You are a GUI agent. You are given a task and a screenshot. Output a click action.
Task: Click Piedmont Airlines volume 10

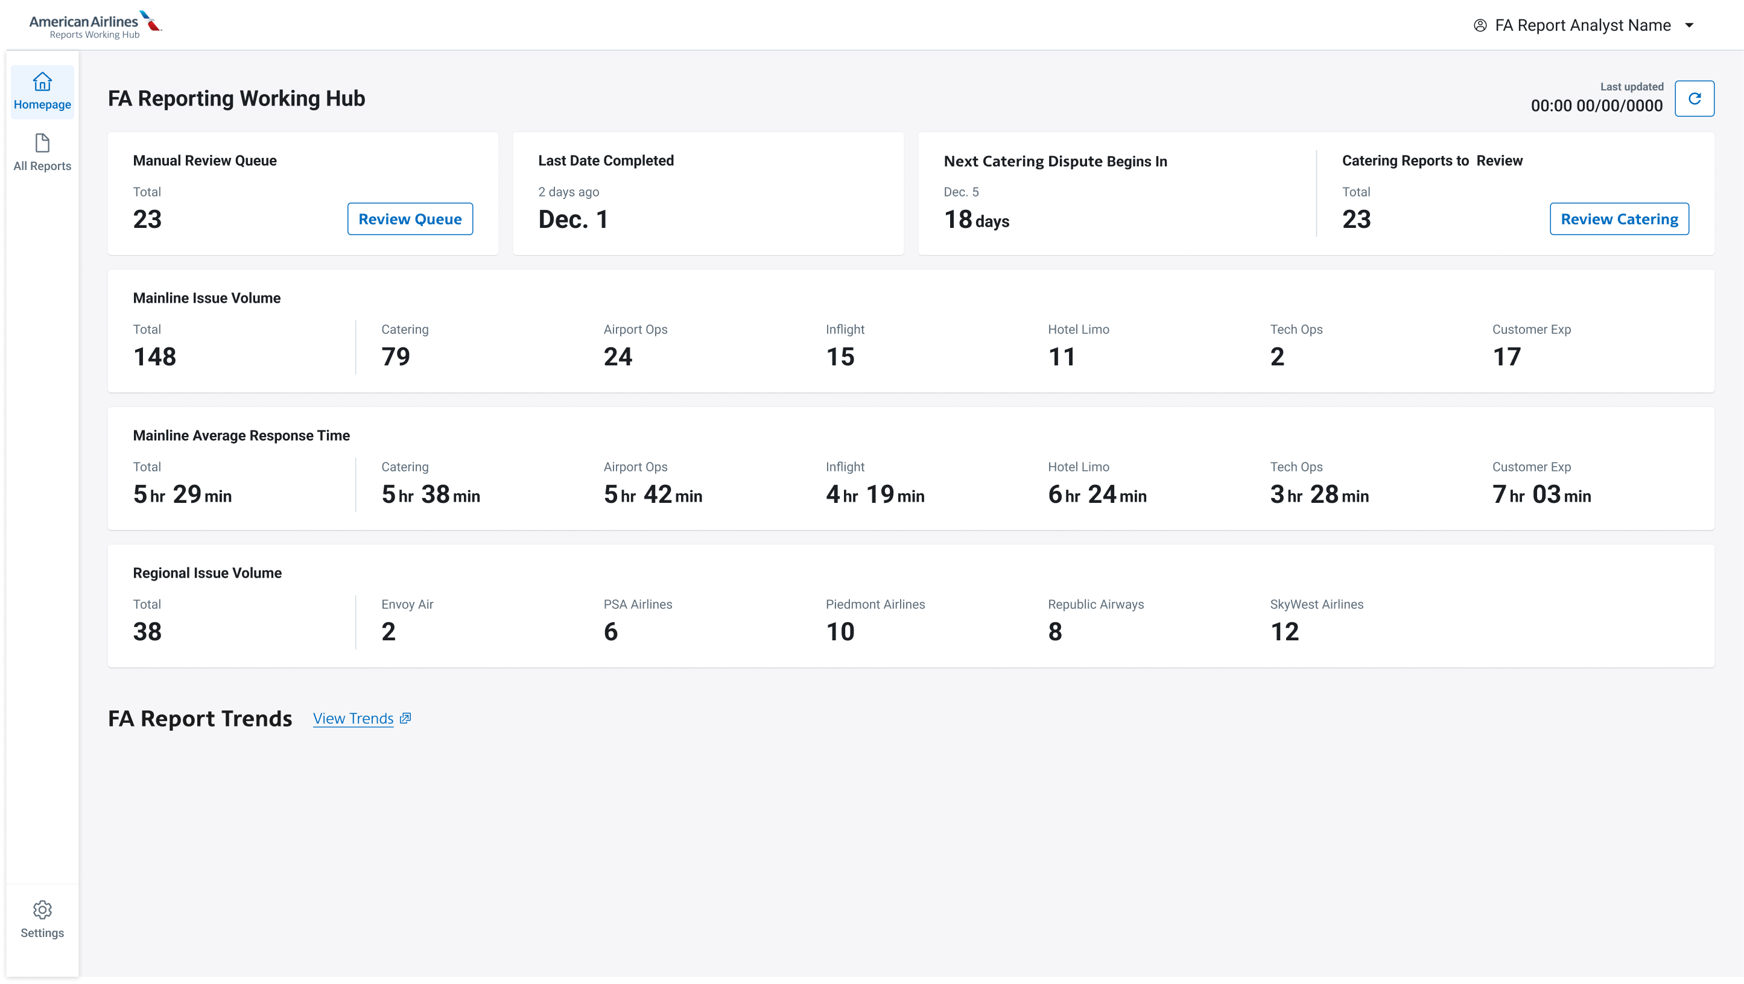coord(840,632)
